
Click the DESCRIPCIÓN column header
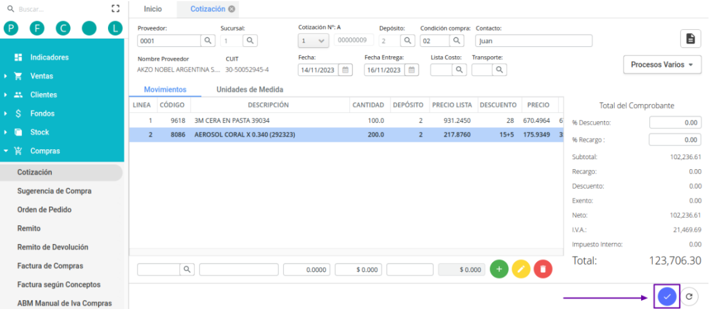[269, 105]
